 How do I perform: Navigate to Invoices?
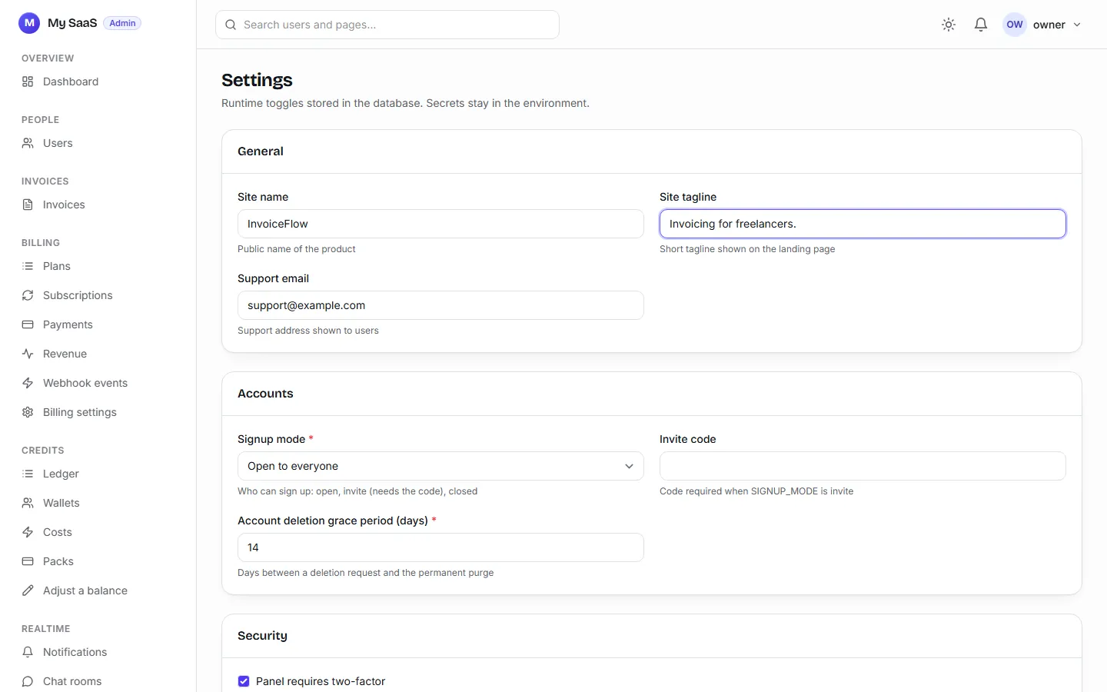coord(98,205)
